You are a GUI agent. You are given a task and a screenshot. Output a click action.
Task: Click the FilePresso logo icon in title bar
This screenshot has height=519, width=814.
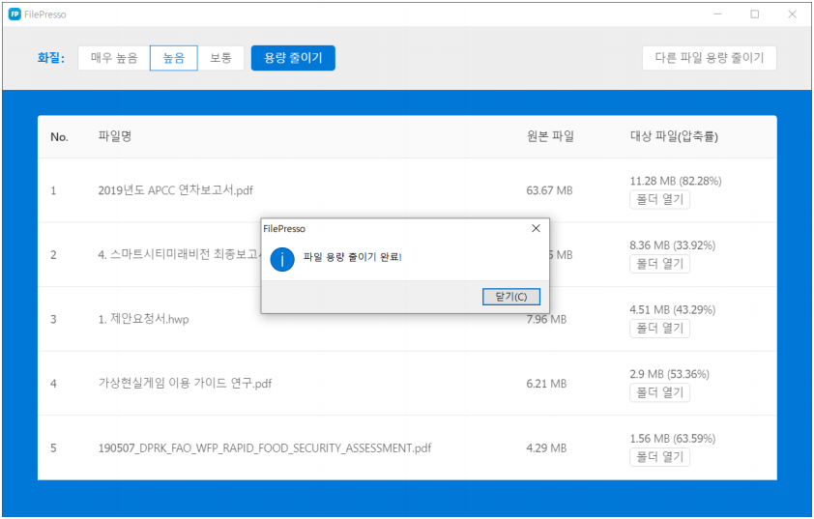click(15, 14)
